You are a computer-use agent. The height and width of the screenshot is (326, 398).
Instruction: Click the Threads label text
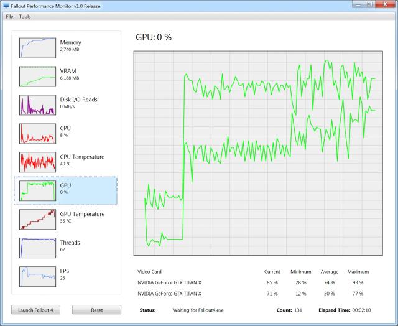click(70, 243)
